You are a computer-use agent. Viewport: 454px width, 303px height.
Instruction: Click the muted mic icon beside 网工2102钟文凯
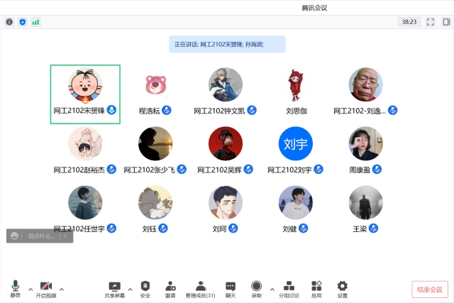pos(252,111)
